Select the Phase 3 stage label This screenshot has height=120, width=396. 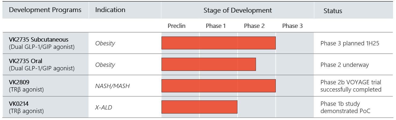(292, 26)
